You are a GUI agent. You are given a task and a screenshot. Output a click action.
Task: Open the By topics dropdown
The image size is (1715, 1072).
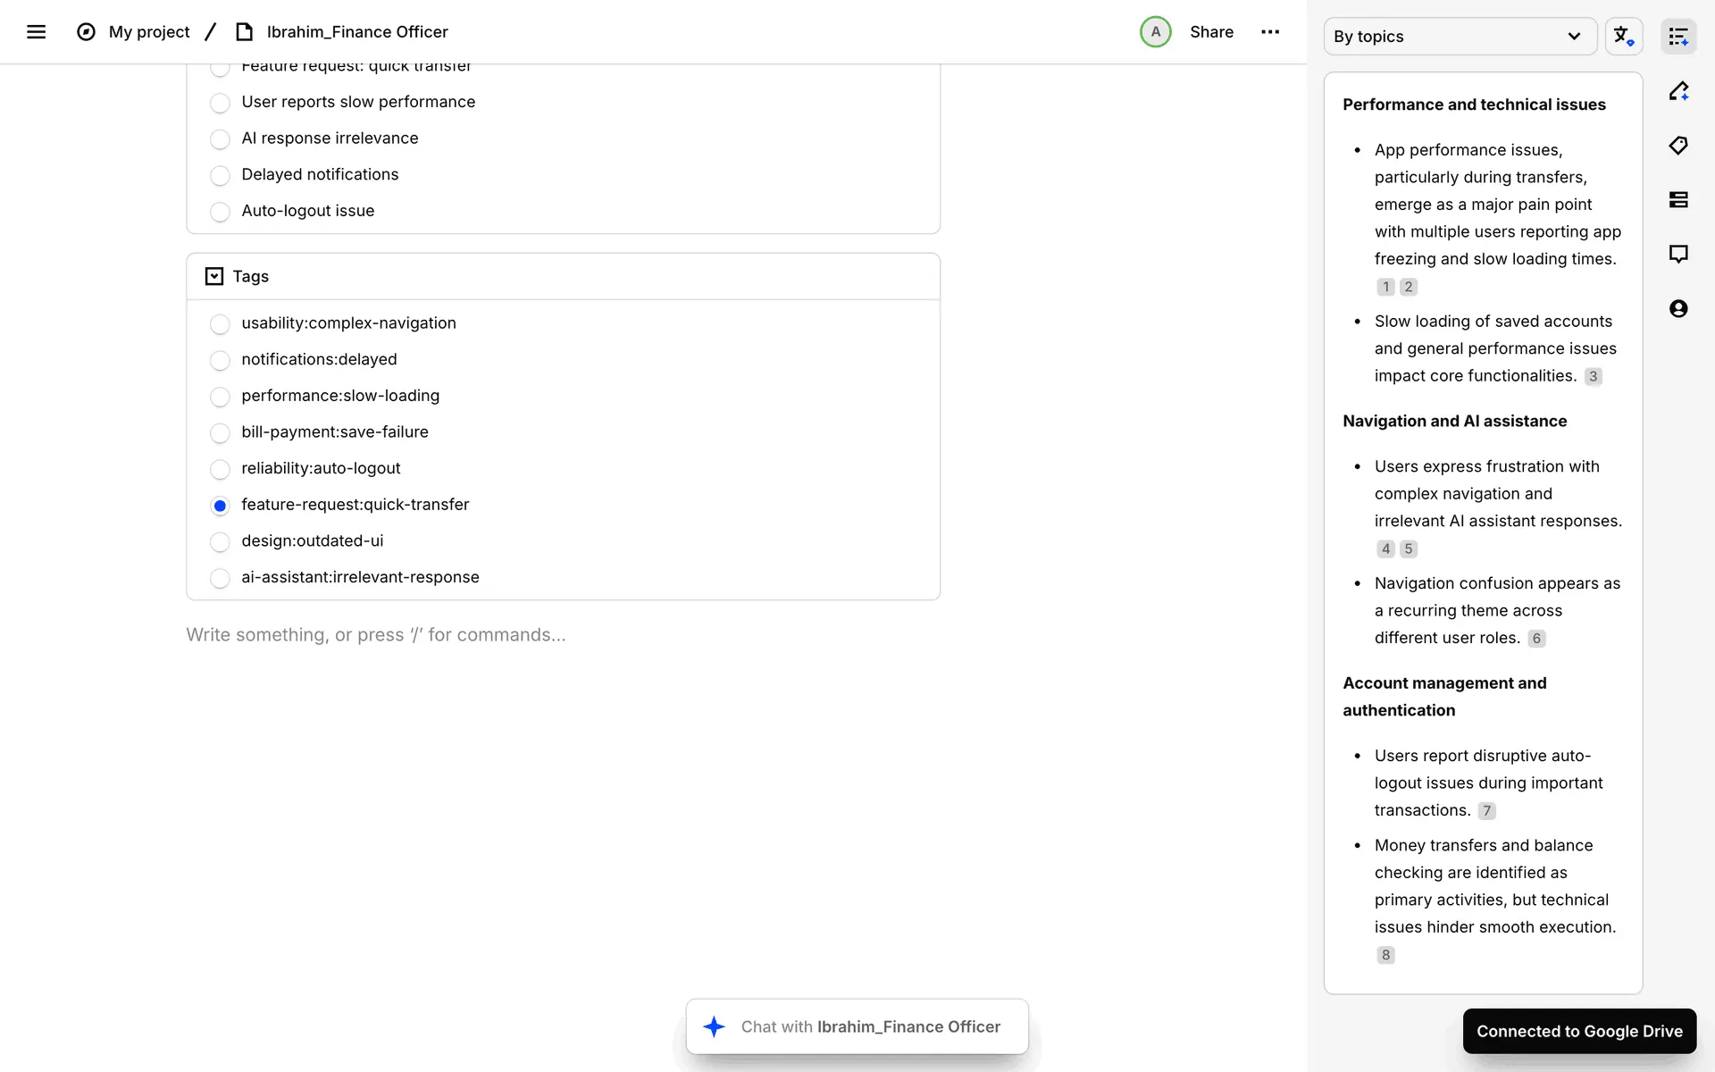(x=1459, y=37)
